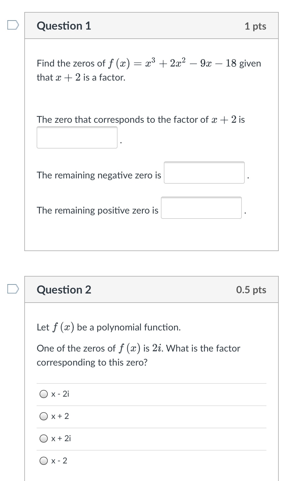
Task: Click the Question 1 title text
Action: coord(63,26)
